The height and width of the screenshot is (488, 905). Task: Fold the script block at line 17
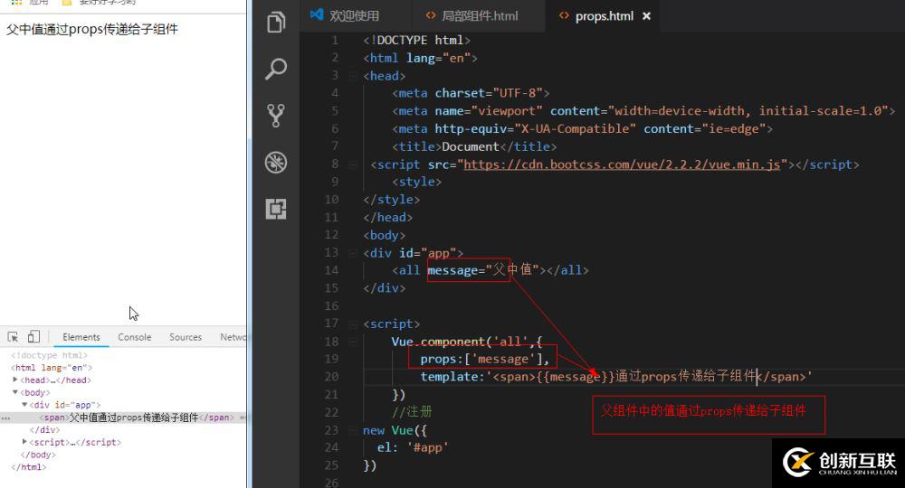pyautogui.click(x=352, y=324)
